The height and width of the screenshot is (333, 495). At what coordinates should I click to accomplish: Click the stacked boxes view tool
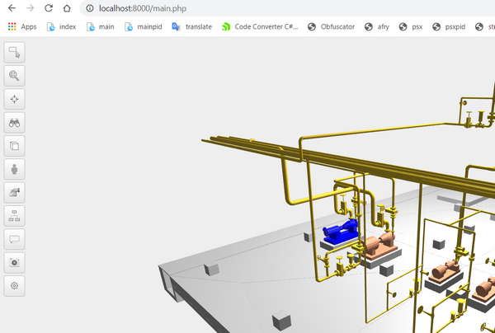tap(14, 146)
